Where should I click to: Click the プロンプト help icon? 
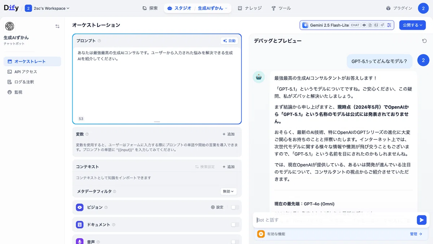pos(99,41)
